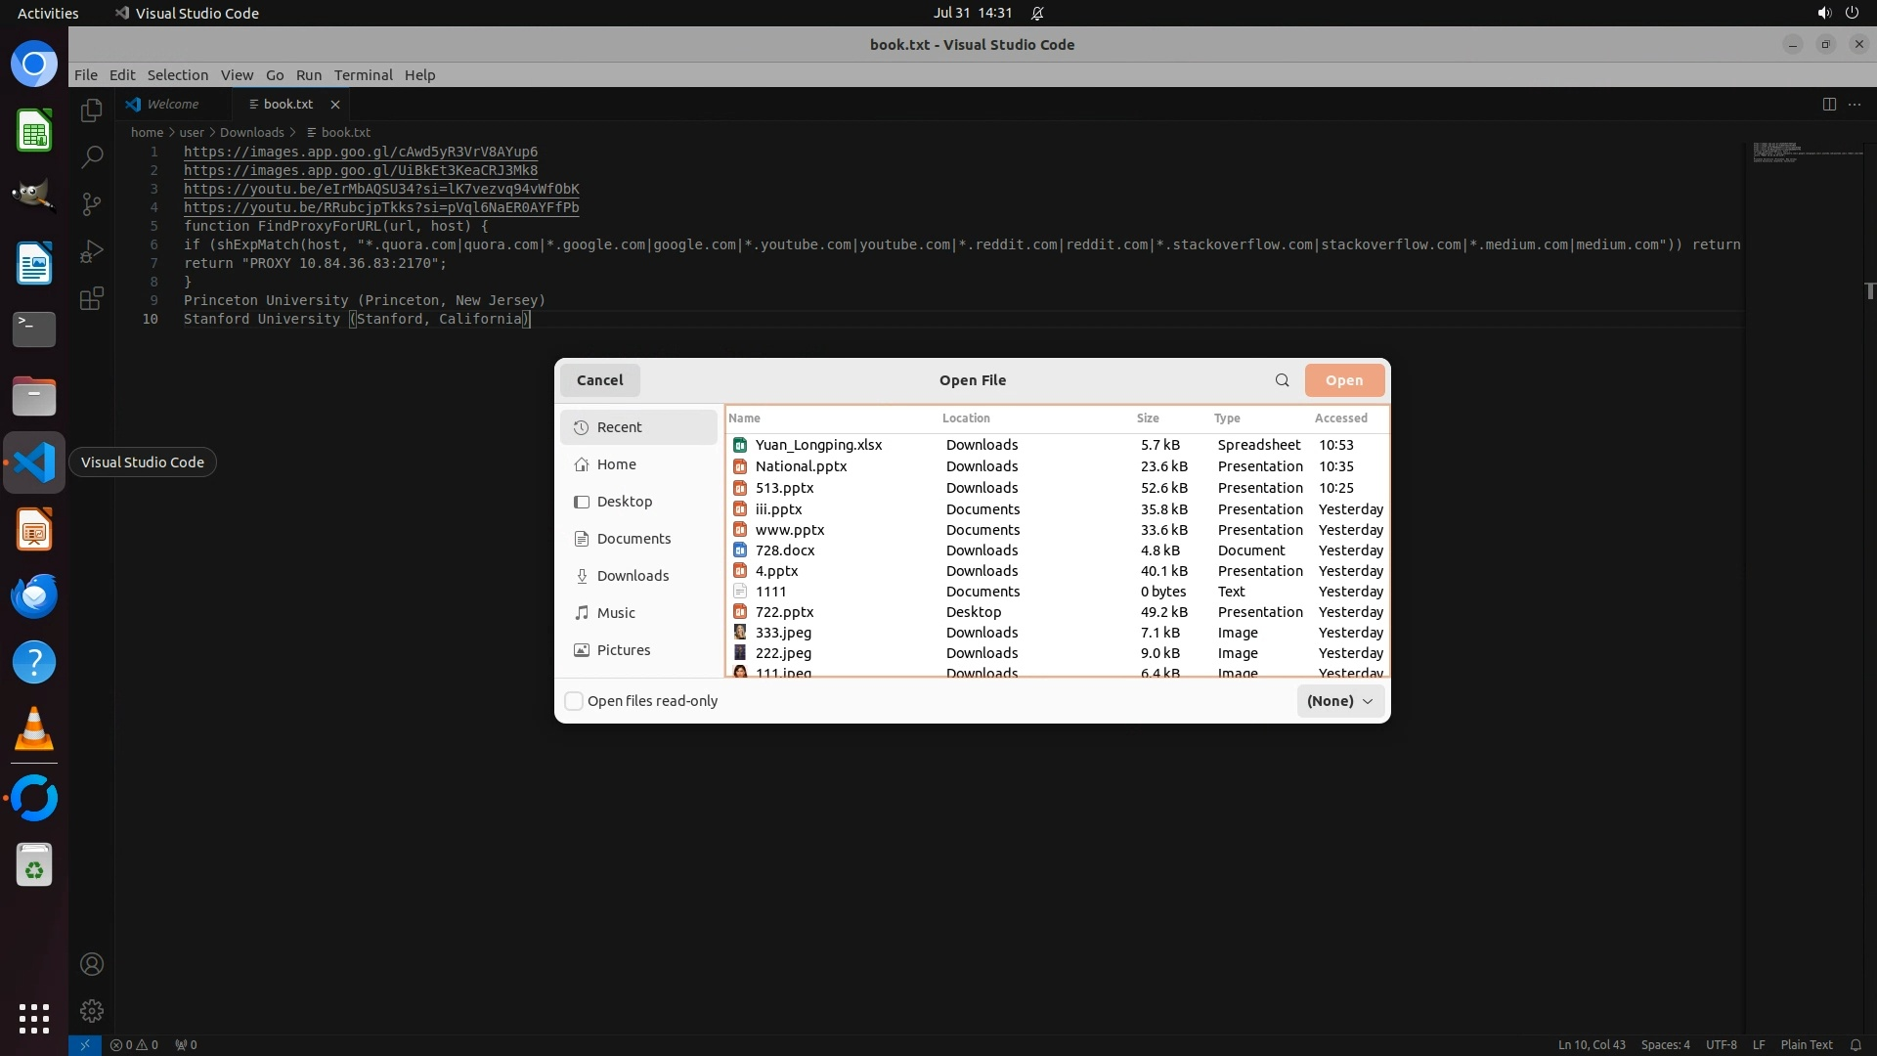Select the National.pptx file row
Image resolution: width=1877 pixels, height=1056 pixels.
point(802,466)
